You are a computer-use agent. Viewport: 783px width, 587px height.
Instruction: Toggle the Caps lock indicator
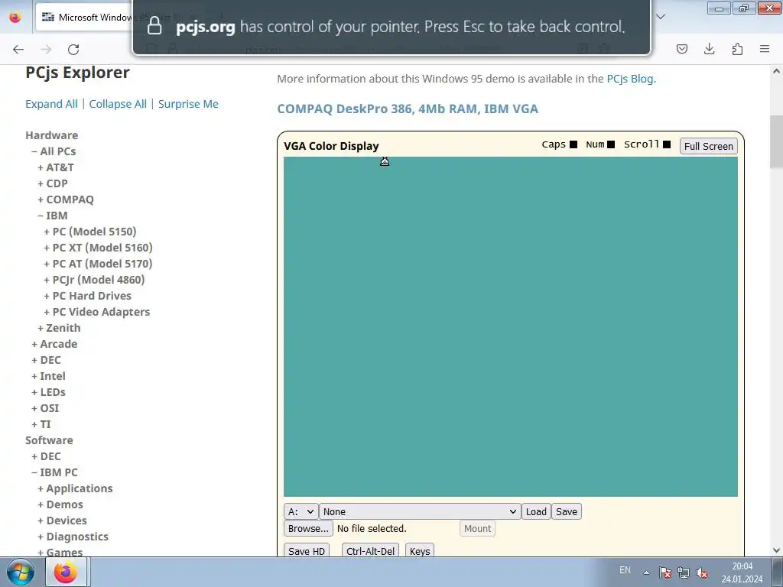coord(573,144)
